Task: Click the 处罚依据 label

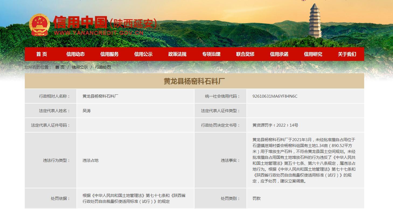Action: (x=61, y=199)
